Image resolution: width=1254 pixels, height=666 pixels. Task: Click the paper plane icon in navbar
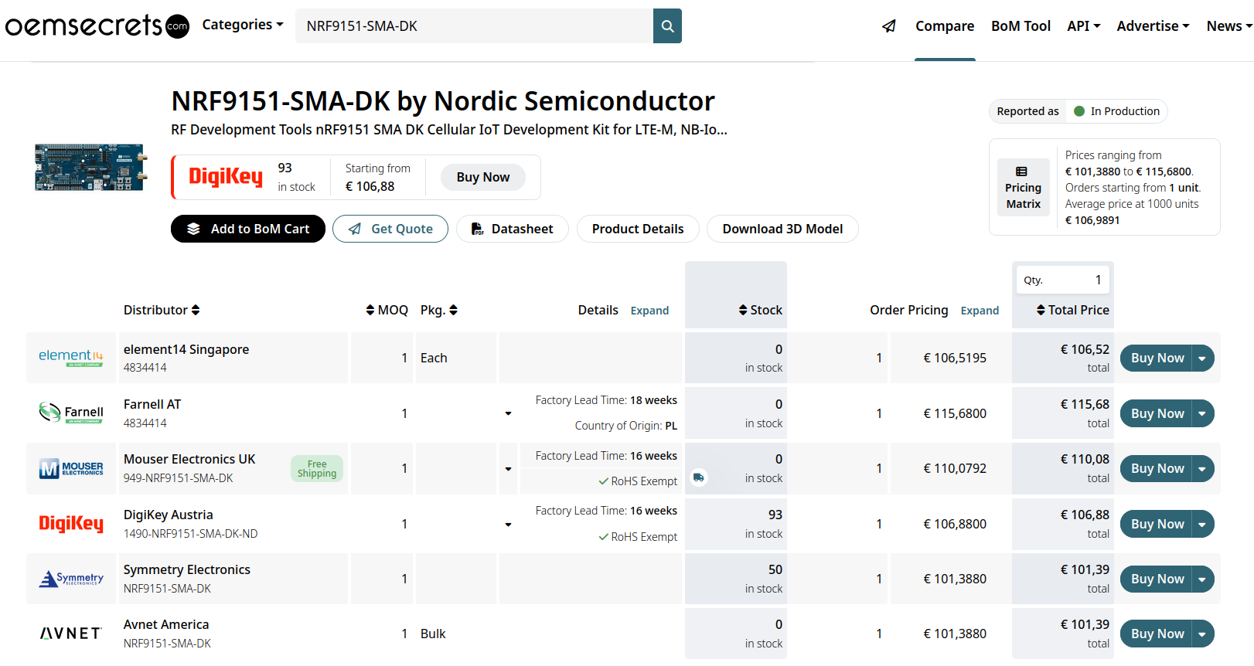[x=889, y=26]
